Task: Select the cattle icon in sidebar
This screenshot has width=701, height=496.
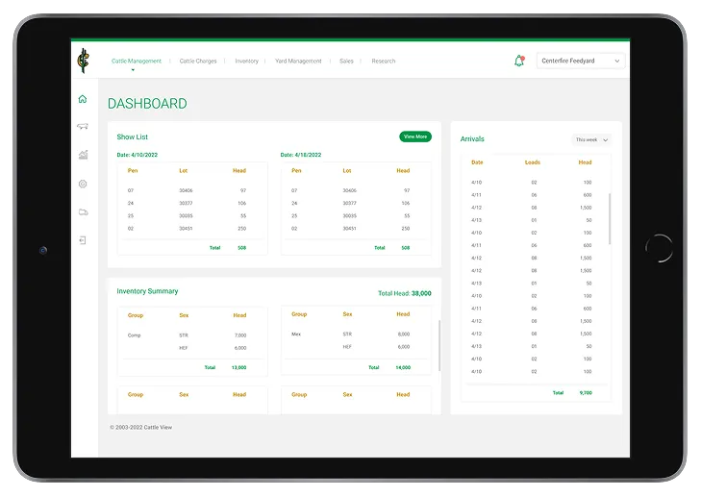Action: [x=83, y=127]
